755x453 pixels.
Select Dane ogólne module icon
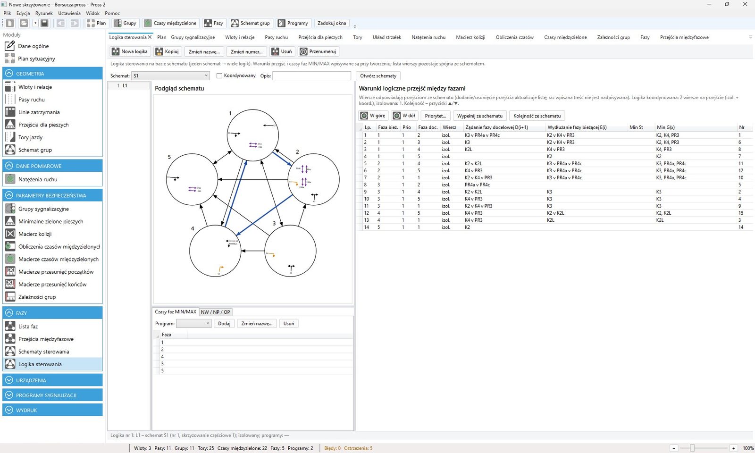pyautogui.click(x=10, y=46)
